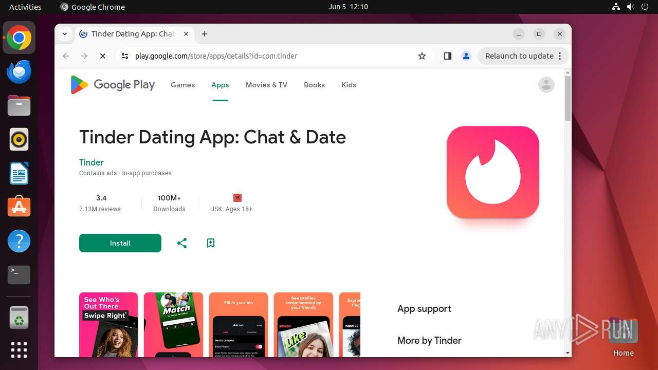Stop loading the page
Image resolution: width=658 pixels, height=370 pixels.
pyautogui.click(x=103, y=56)
